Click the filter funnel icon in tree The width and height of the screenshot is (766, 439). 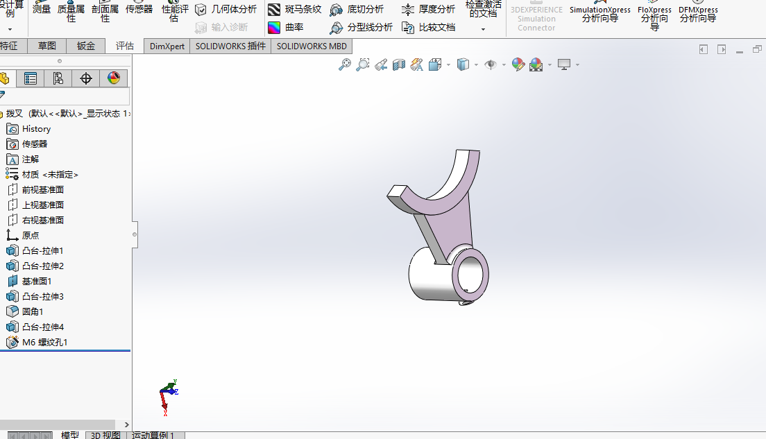click(2, 95)
